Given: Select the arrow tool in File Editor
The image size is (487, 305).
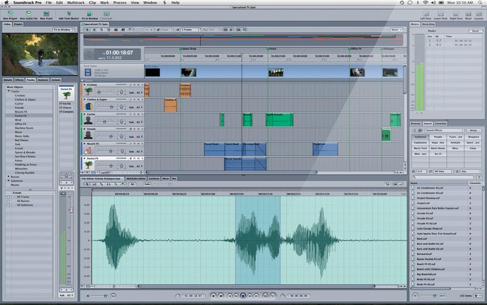Looking at the screenshot, I should [x=87, y=184].
